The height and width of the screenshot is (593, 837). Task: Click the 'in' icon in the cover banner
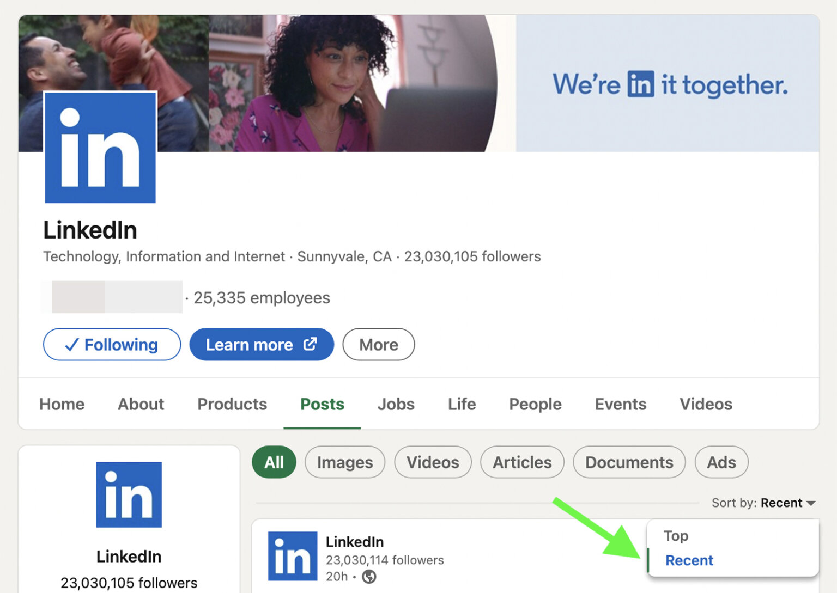[641, 84]
